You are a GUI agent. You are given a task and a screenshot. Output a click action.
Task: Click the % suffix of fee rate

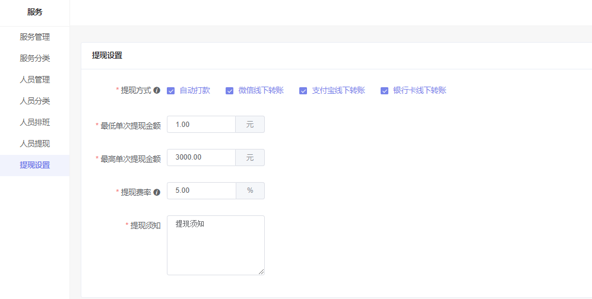click(x=251, y=190)
